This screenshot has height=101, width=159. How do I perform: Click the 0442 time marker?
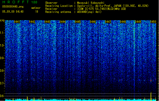pos(32,22)
